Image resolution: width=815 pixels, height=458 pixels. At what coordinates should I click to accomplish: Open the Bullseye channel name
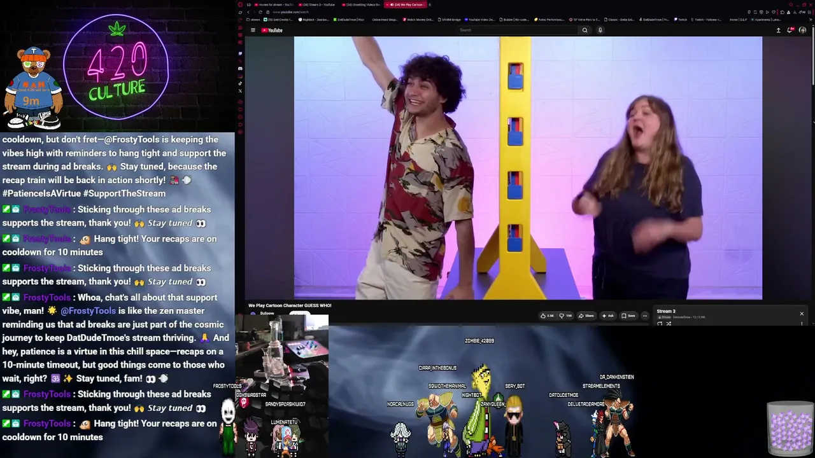click(267, 314)
